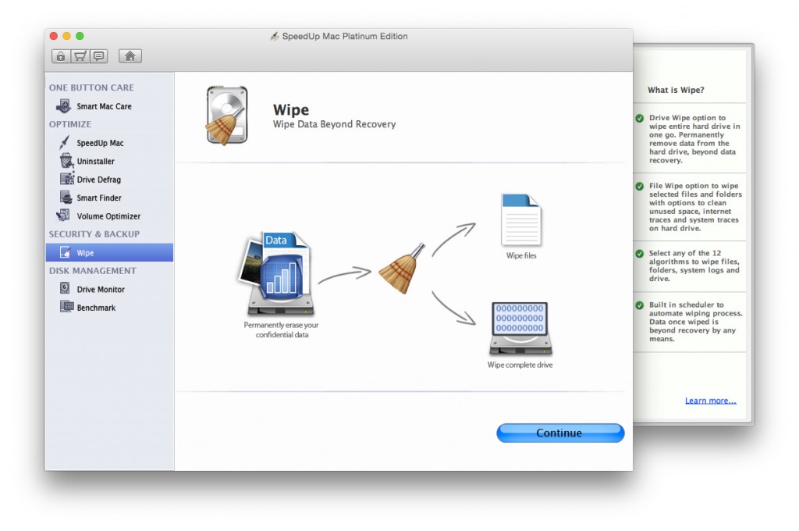Click the 'Select any of the 12 algorithms' paragraph
This screenshot has width=799, height=531.
[694, 265]
